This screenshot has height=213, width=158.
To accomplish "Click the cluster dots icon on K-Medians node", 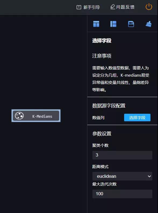I will [x=19, y=116].
